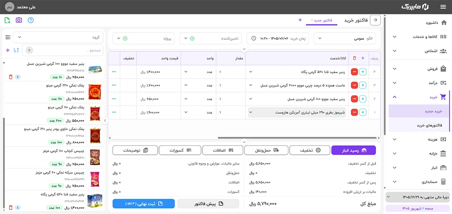Image resolution: width=452 pixels, height=214 pixels.
Task: Click the back arrow beside فاکتور خرید
Action: pyautogui.click(x=375, y=20)
